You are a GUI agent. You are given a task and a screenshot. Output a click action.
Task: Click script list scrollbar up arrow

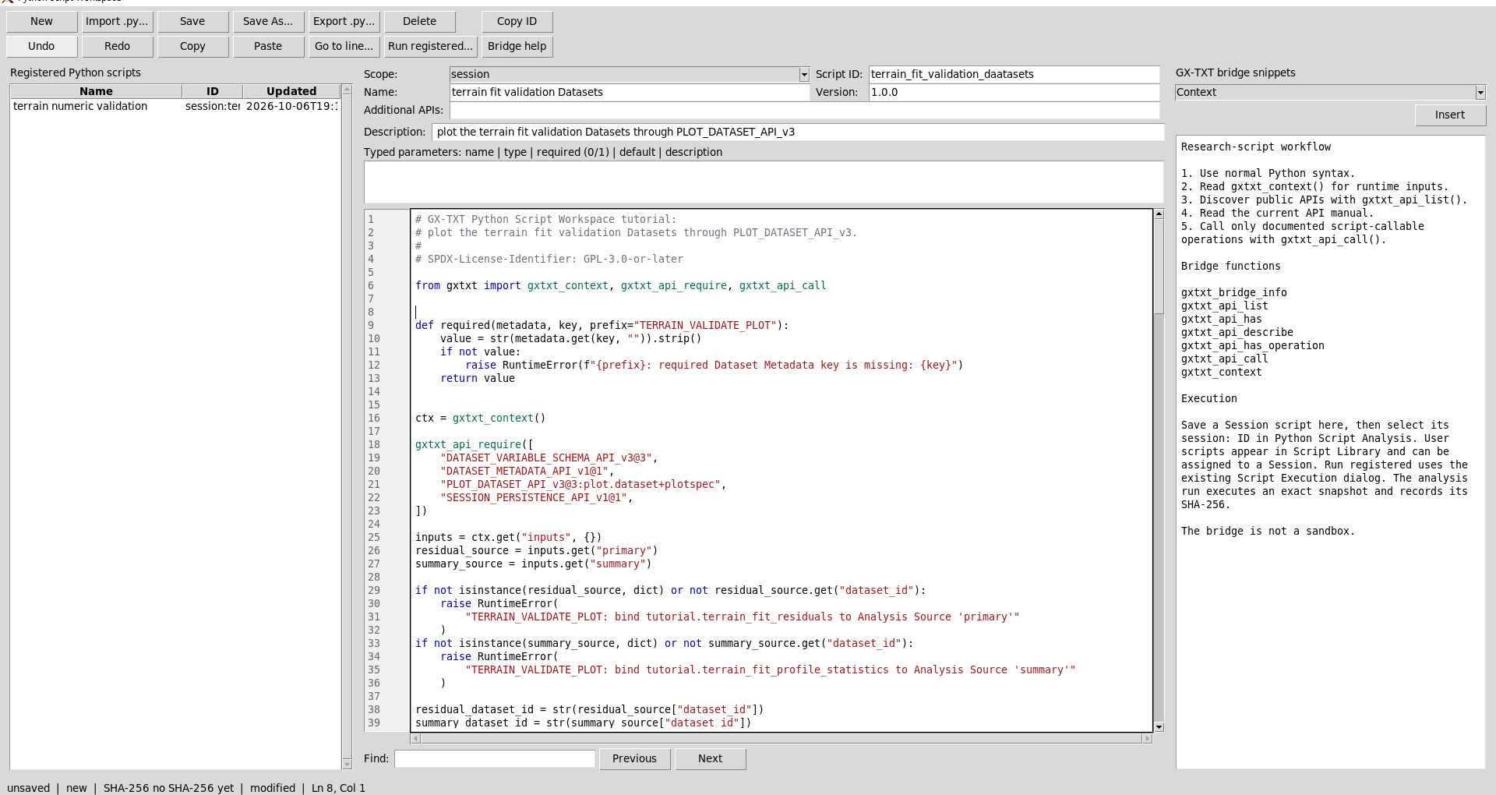point(348,90)
